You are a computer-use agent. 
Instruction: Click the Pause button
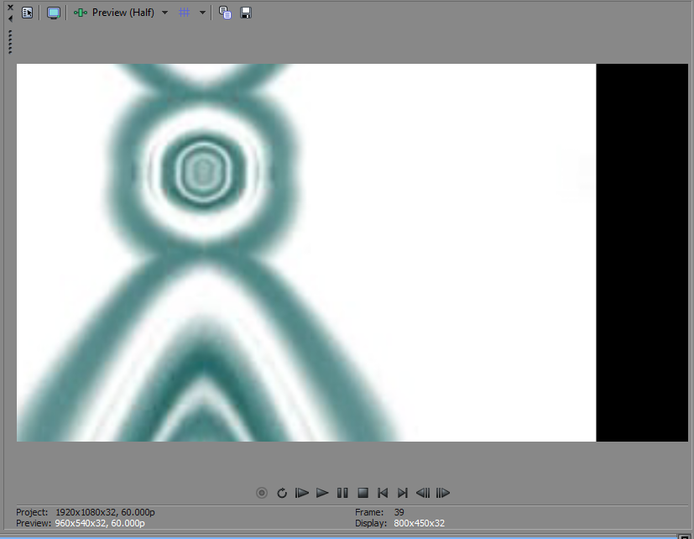point(342,493)
